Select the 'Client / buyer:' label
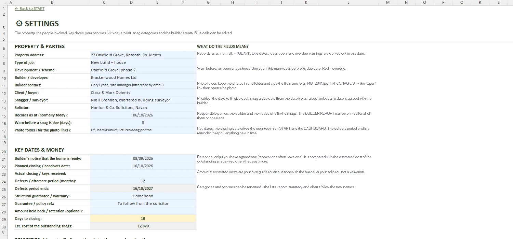This screenshot has width=513, height=239. tap(52, 93)
